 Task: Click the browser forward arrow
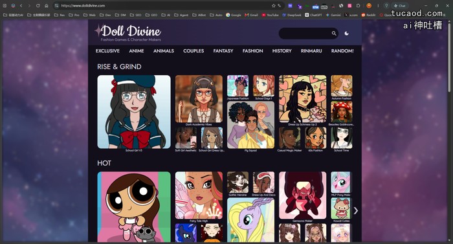click(29, 5)
